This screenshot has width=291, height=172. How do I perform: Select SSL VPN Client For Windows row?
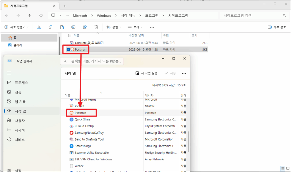click(x=124, y=160)
